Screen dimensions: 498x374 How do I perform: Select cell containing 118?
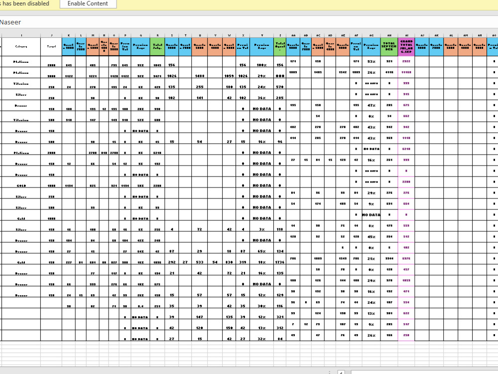click(280, 226)
